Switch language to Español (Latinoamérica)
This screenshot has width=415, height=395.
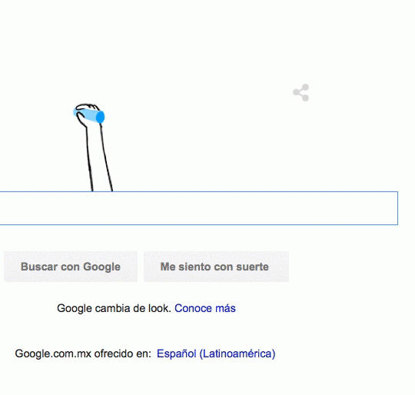[216, 354]
